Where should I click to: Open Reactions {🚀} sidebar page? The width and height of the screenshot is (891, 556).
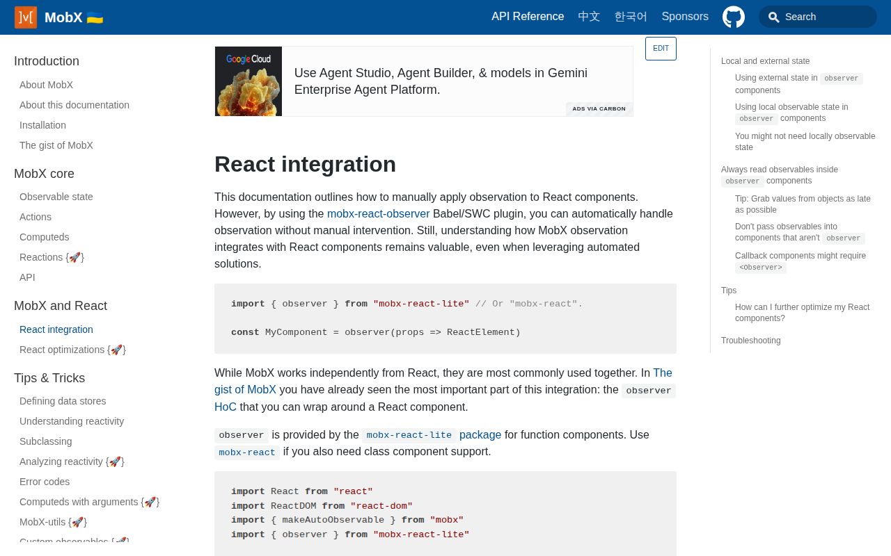pyautogui.click(x=52, y=257)
